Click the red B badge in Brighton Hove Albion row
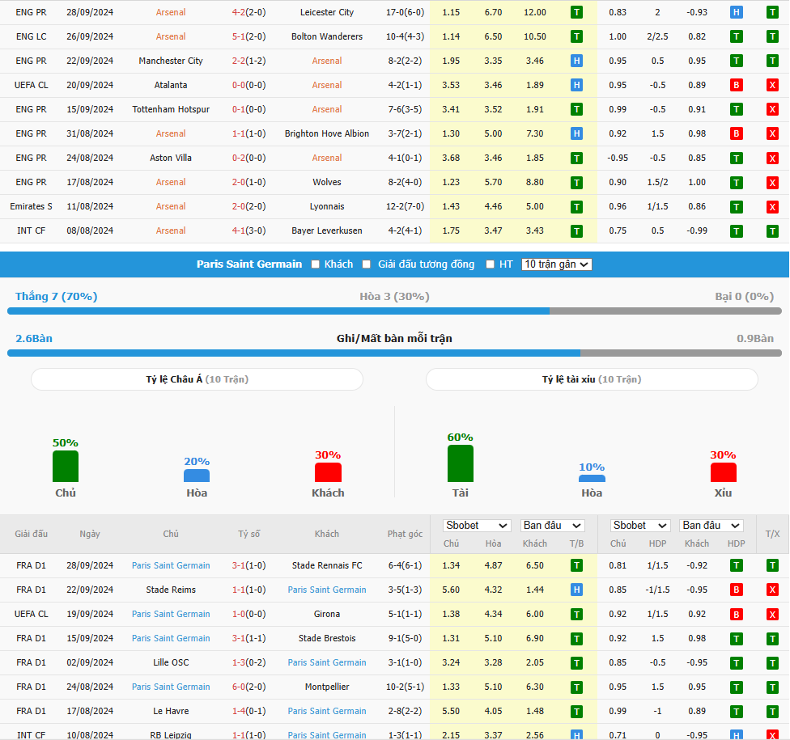790x740 pixels. point(736,133)
